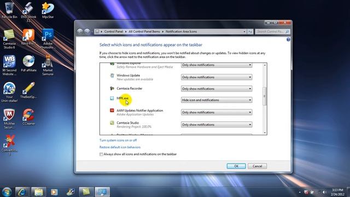Open the ConvertXtoDVD desktop shortcut
This screenshot has height=197, width=350.
click(x=9, y=145)
